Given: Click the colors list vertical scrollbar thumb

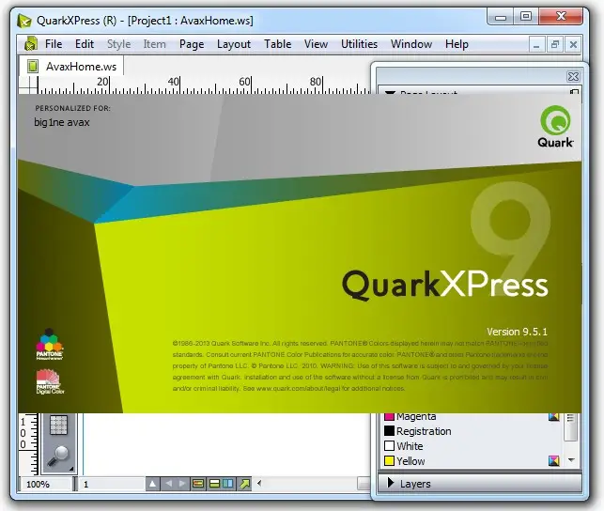Looking at the screenshot, I should [x=570, y=426].
